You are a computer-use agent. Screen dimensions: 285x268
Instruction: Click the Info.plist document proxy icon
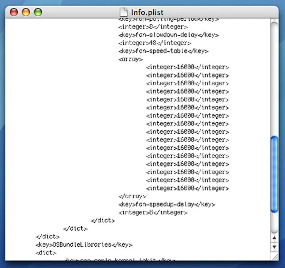pos(124,12)
